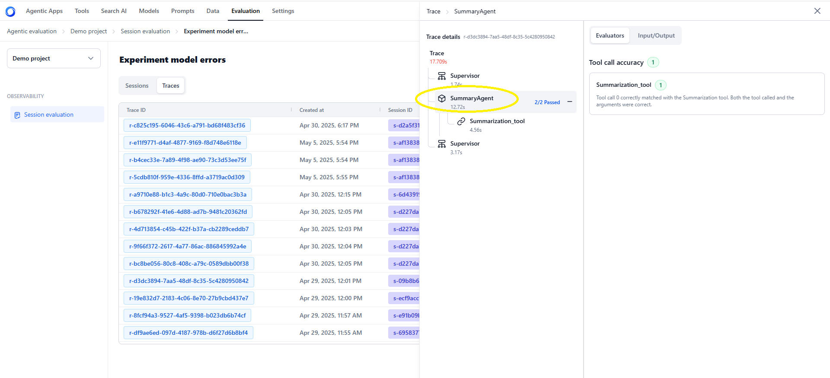Sort by the Created at column header
The image size is (830, 378).
click(312, 110)
